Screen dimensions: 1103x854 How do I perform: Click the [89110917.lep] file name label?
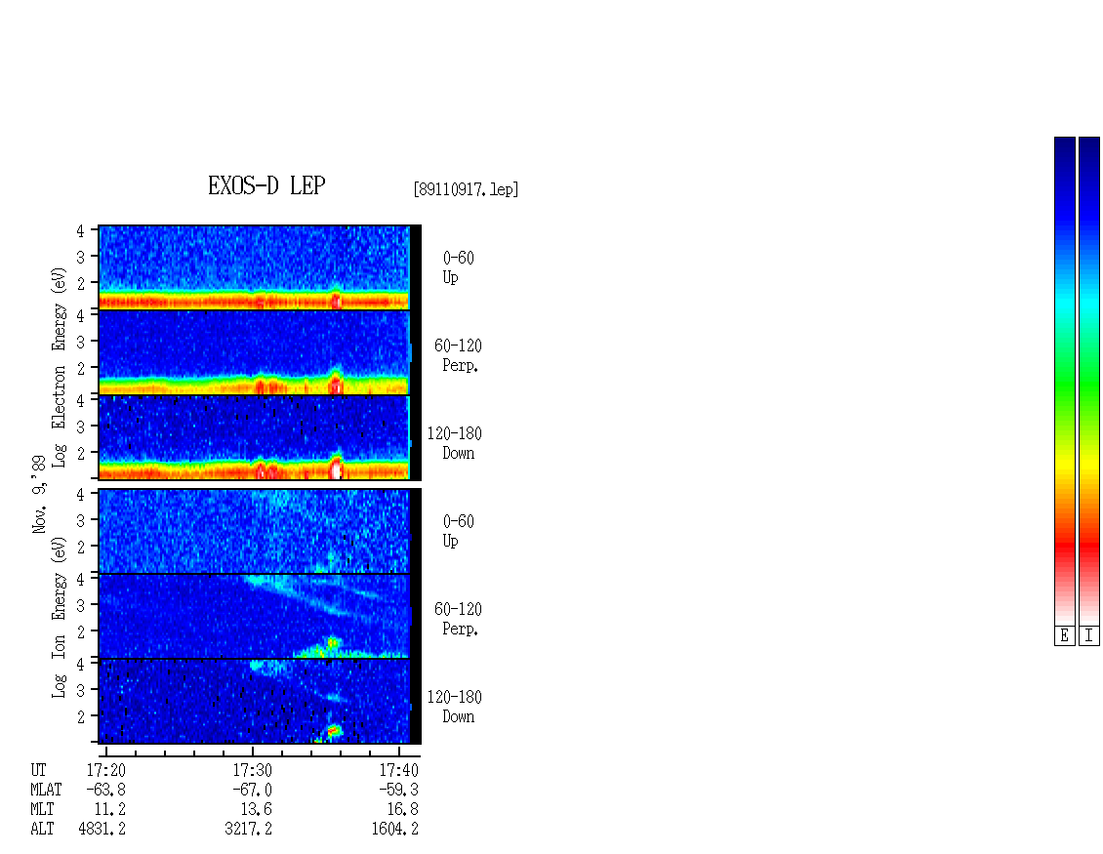(466, 189)
